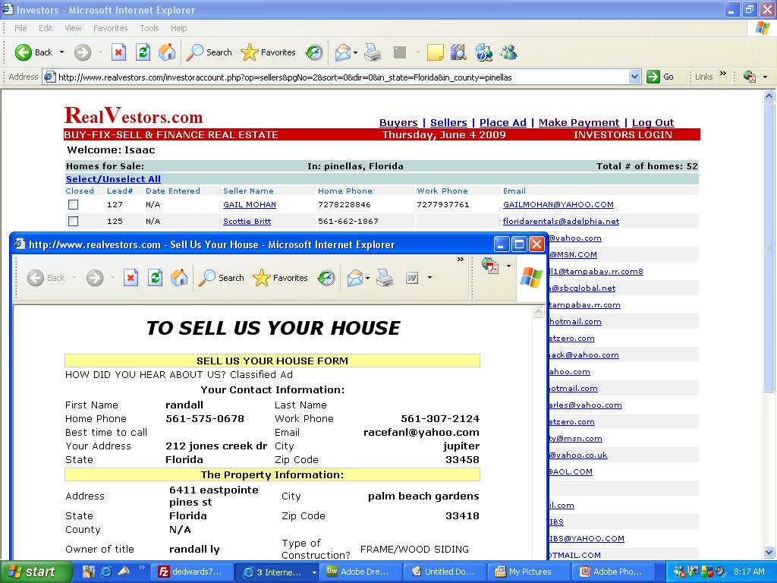This screenshot has width=777, height=583.
Task: Tick Closed checkbox for lead 127
Action: [74, 204]
